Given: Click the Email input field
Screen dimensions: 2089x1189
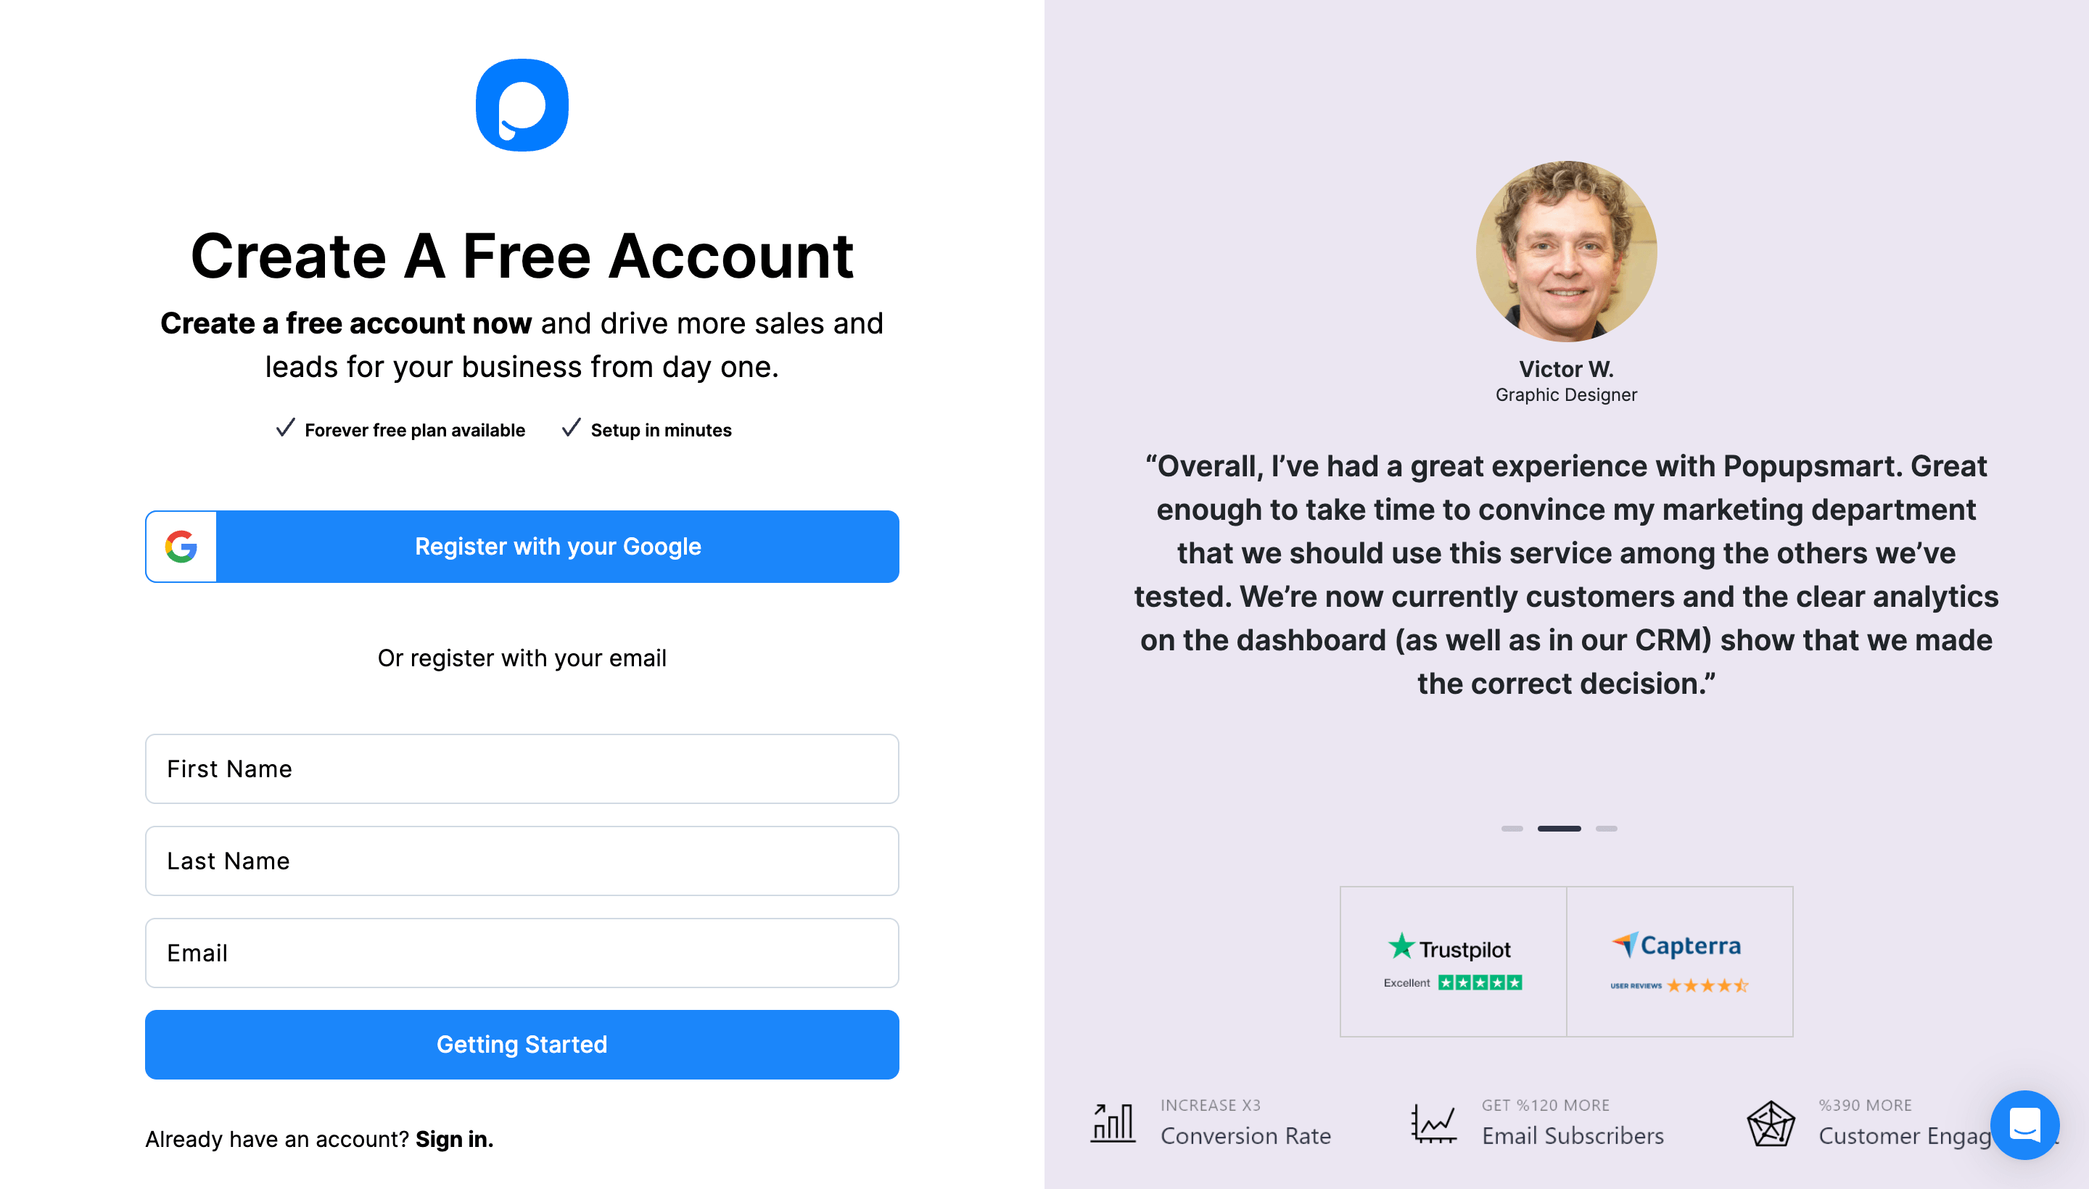Looking at the screenshot, I should 522,953.
